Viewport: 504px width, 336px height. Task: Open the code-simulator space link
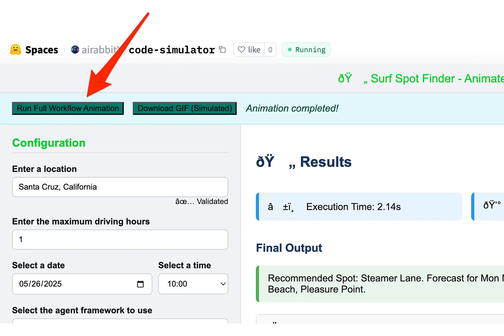(172, 50)
